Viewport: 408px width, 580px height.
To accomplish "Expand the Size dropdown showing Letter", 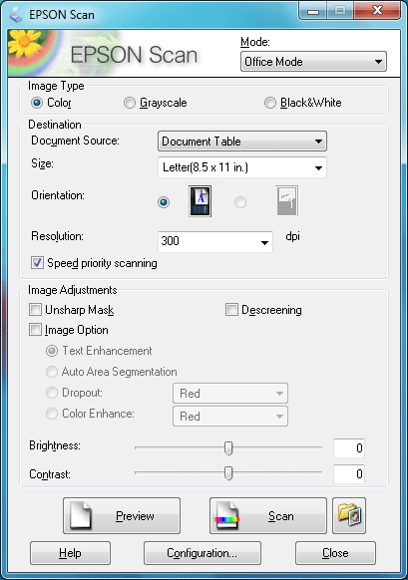I will [242, 167].
